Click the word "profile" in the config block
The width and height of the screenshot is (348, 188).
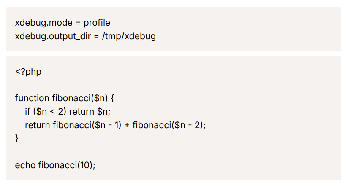coord(97,23)
